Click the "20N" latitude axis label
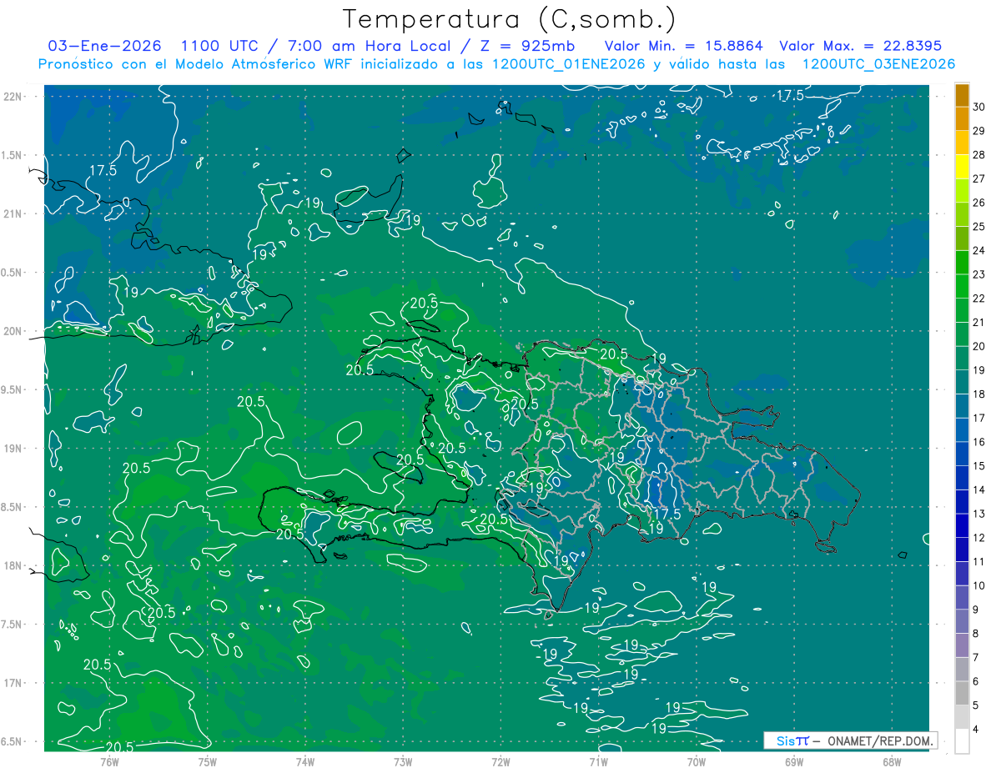 (x=13, y=331)
